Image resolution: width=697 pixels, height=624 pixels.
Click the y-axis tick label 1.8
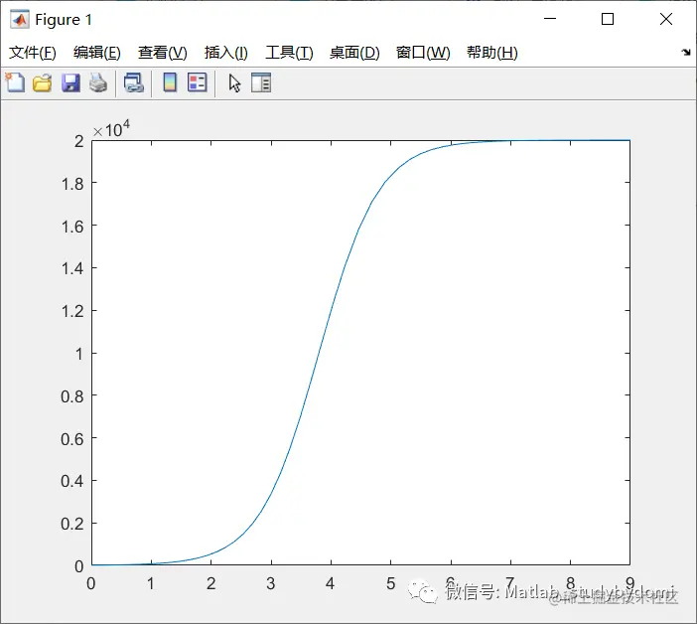(x=72, y=184)
